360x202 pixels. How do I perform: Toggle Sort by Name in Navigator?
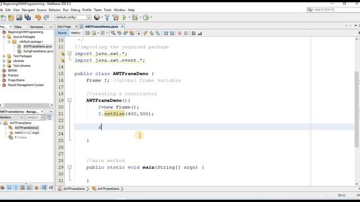(x=44, y=187)
